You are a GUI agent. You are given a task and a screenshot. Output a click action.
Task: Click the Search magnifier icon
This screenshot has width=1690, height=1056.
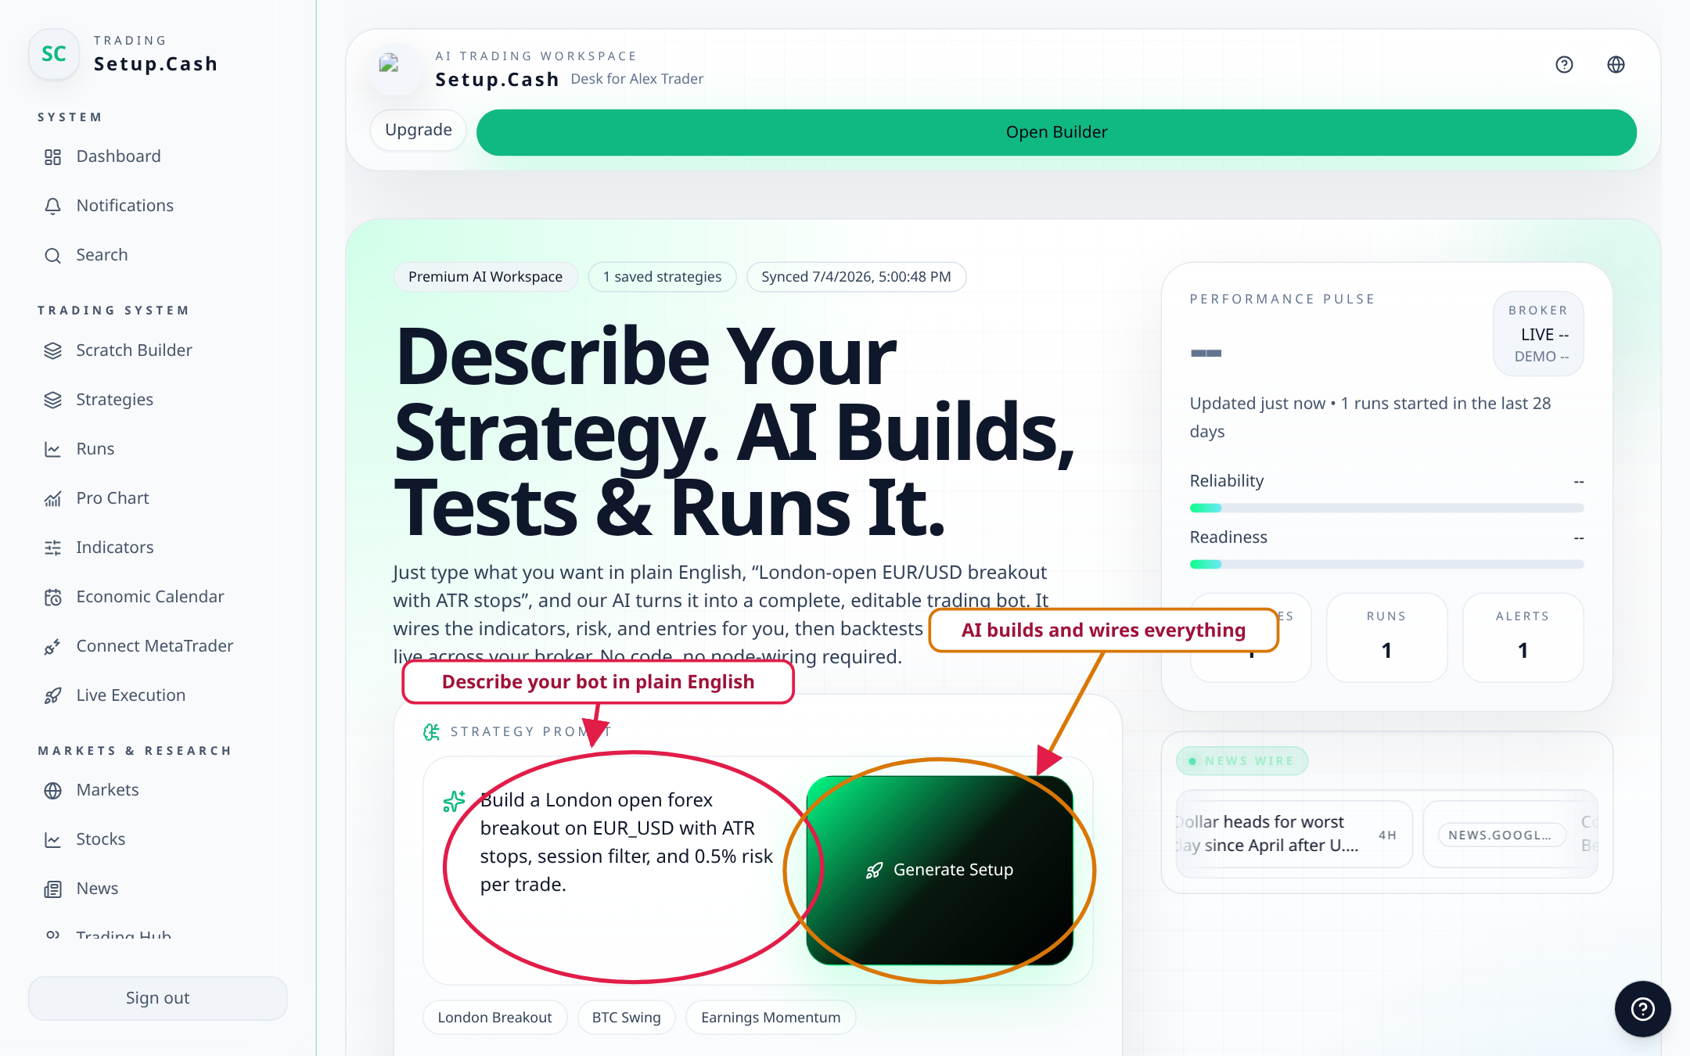52,256
